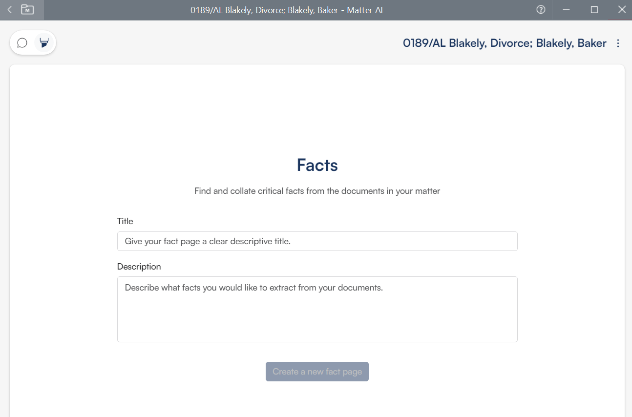
Task: Click the 'Find and collate critical facts' subtitle
Action: pyautogui.click(x=317, y=191)
